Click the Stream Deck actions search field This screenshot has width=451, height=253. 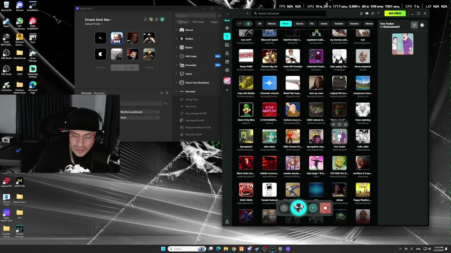coord(196,15)
